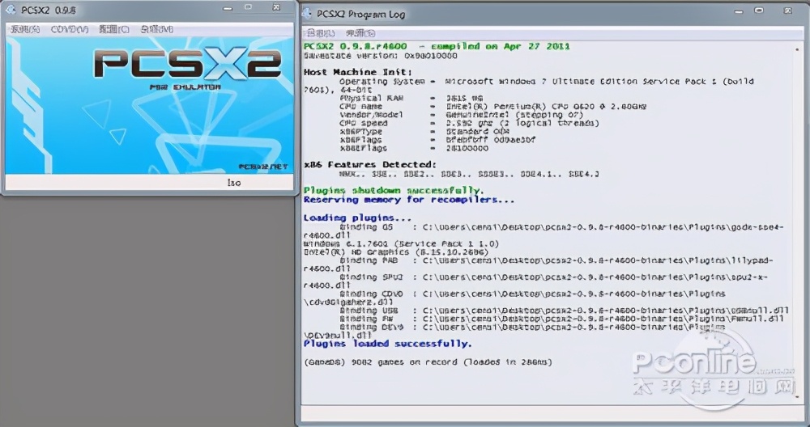Click the Iso label in main status bar
This screenshot has width=810, height=427.
pos(234,183)
